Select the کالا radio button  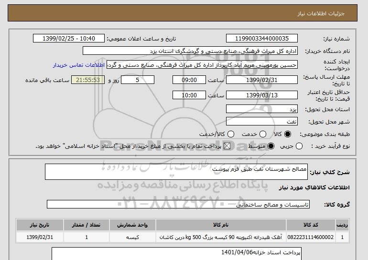[x=288, y=134]
